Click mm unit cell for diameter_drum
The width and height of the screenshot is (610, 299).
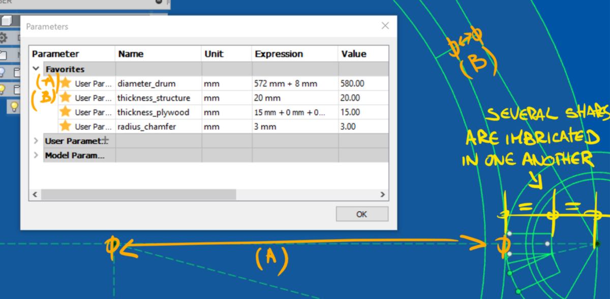point(227,84)
